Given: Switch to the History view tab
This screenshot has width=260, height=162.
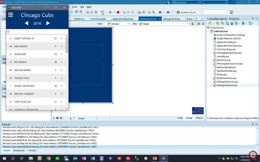Looking at the screenshot, I should pyautogui.click(x=199, y=118).
